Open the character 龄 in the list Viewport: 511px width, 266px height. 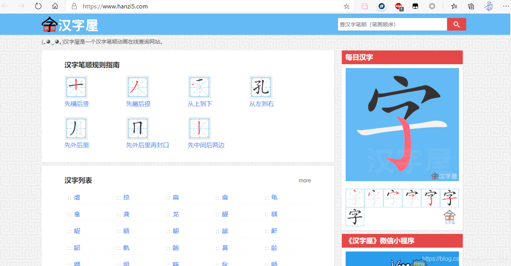pos(274,248)
